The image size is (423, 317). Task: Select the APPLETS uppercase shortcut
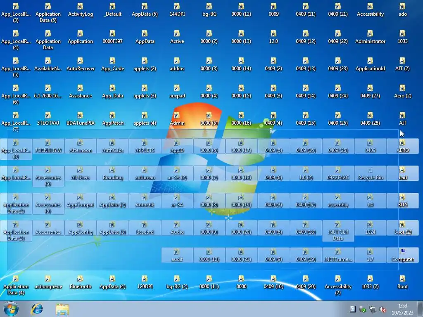point(145,147)
